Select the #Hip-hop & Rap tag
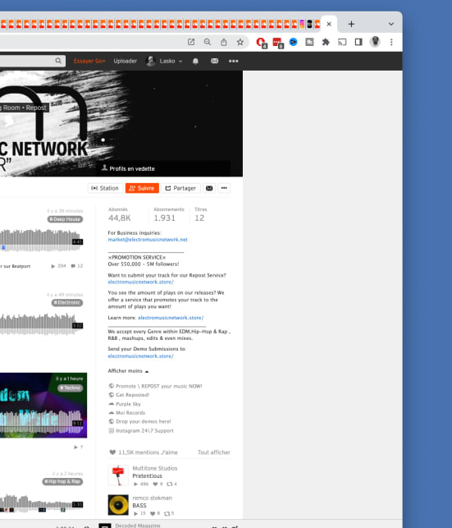 point(62,481)
